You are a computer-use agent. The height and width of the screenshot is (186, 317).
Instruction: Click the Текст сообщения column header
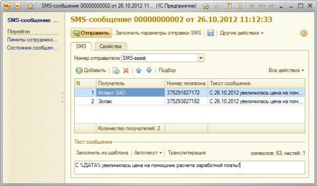(x=257, y=83)
